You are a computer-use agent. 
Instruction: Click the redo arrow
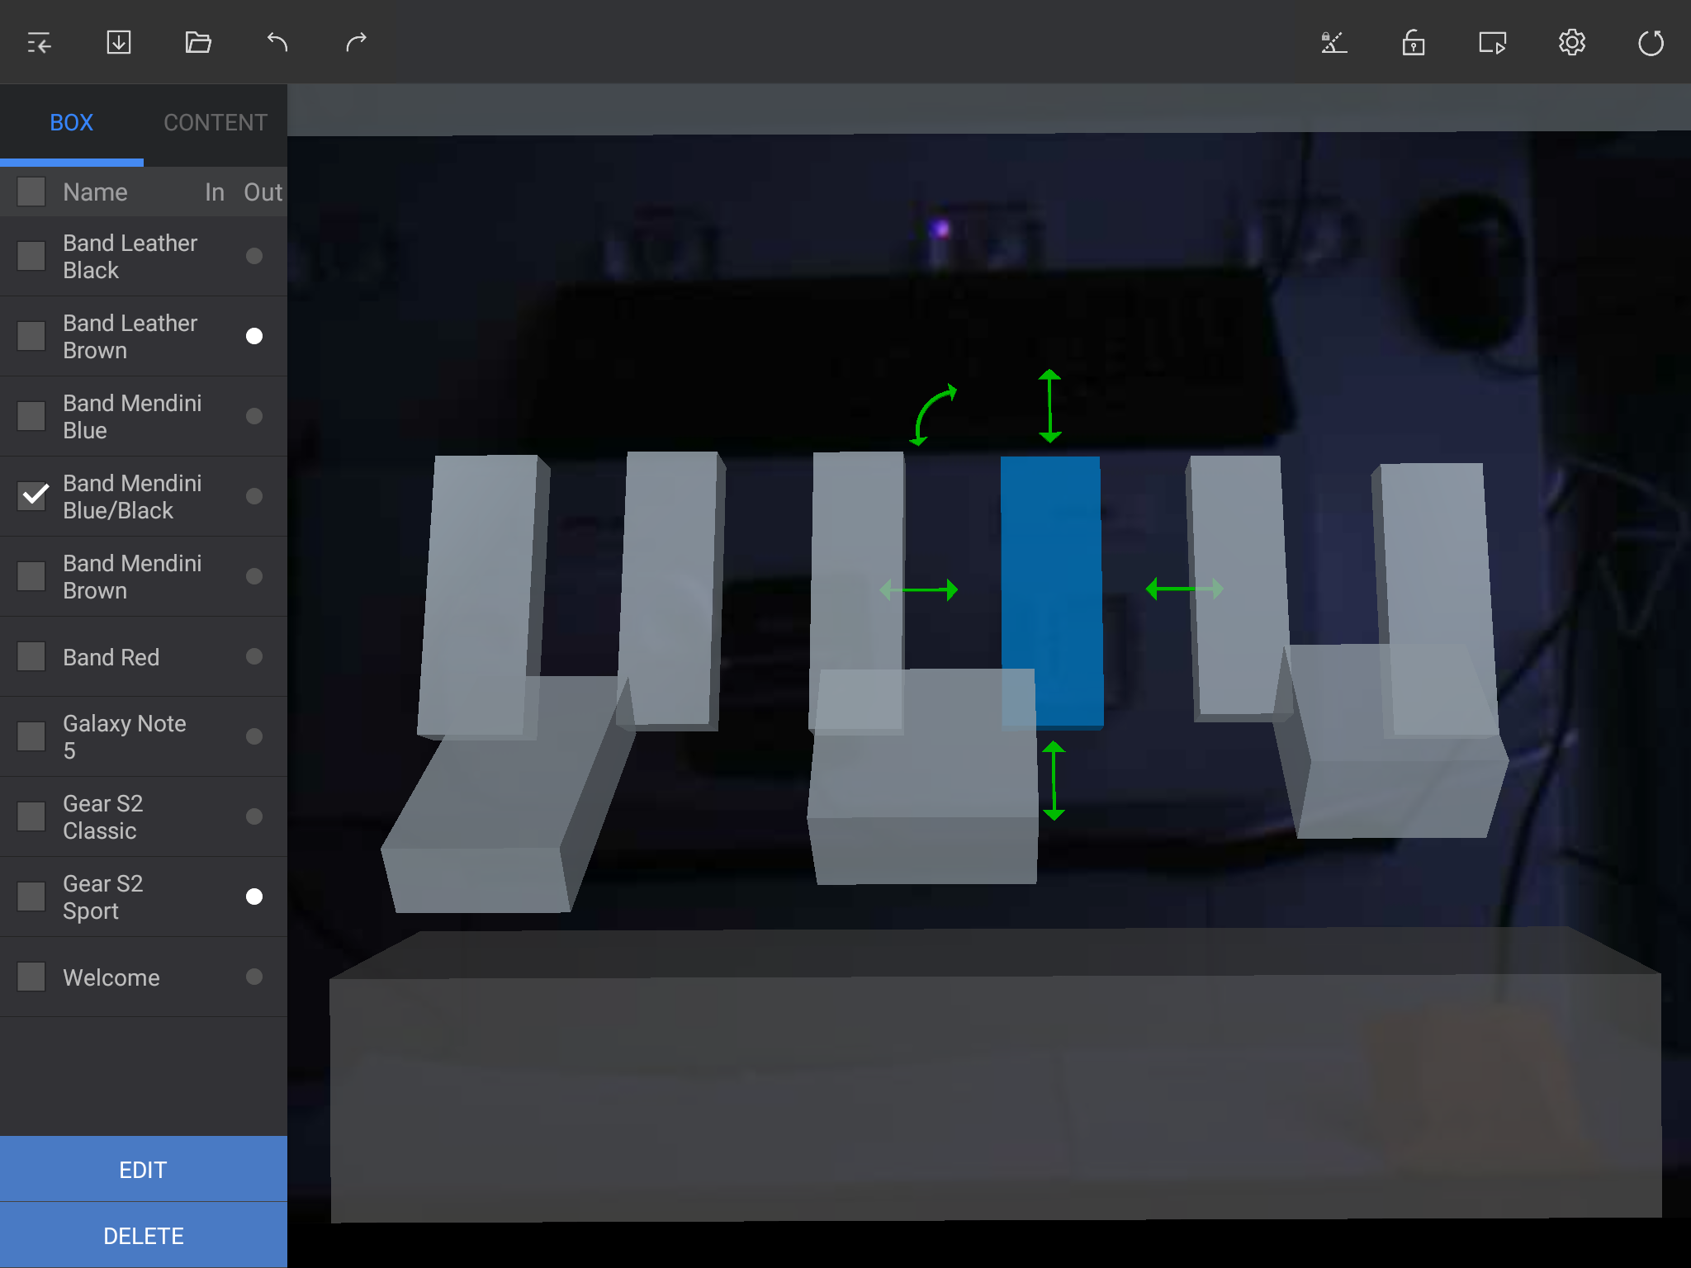(x=356, y=42)
